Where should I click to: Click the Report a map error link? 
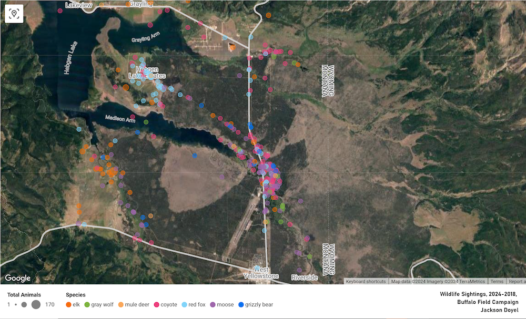[x=516, y=281]
